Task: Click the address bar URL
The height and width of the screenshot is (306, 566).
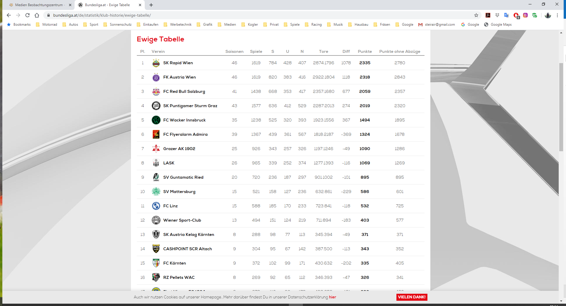Action: [x=102, y=15]
